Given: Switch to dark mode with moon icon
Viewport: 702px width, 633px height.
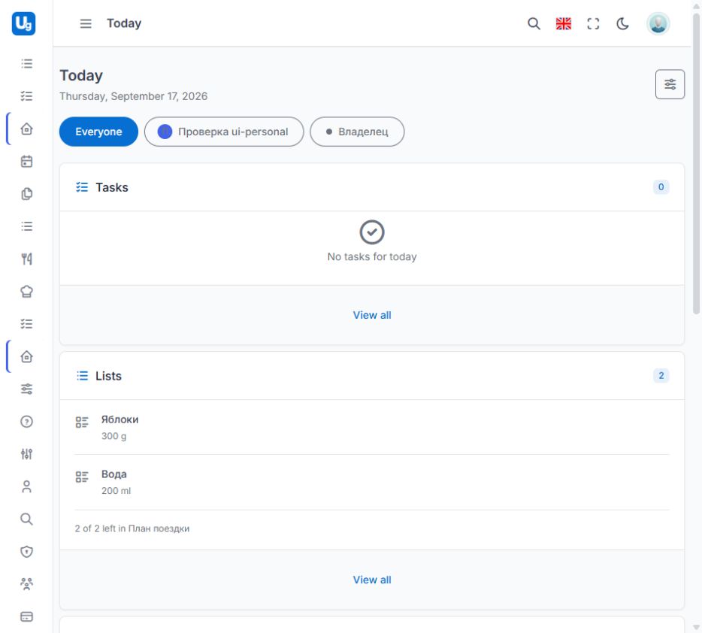Looking at the screenshot, I should (x=622, y=23).
